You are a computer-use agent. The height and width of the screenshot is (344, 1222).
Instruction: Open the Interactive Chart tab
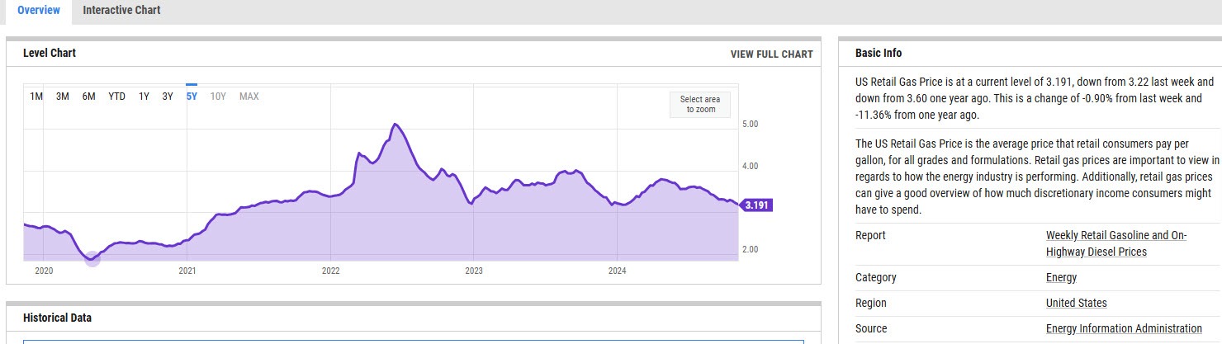(121, 11)
